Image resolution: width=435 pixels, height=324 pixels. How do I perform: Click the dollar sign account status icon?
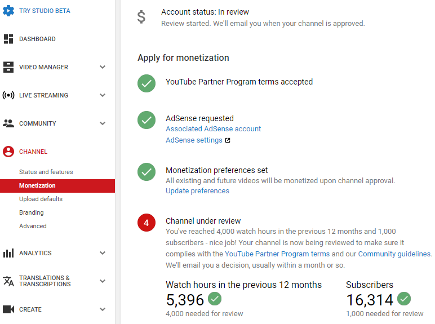pyautogui.click(x=141, y=17)
